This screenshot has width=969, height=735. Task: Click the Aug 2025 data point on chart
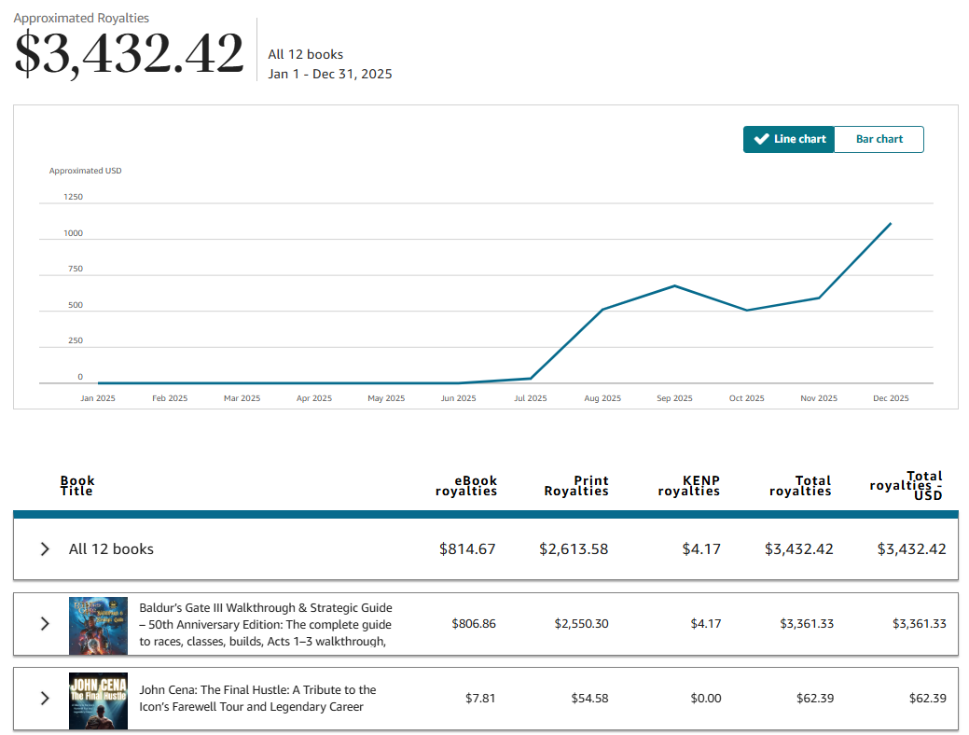pyautogui.click(x=602, y=309)
